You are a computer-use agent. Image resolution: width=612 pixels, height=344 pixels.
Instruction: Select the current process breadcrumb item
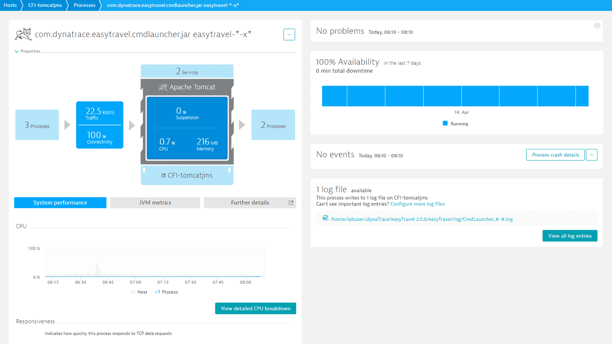coord(173,5)
